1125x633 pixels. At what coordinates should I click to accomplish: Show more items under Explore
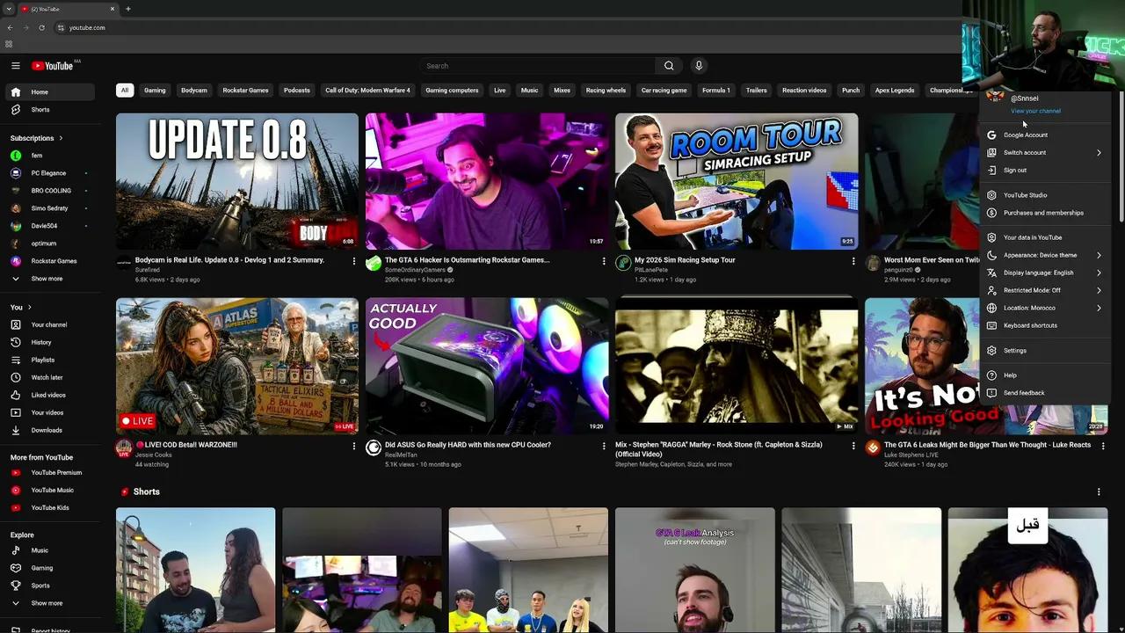click(52, 603)
